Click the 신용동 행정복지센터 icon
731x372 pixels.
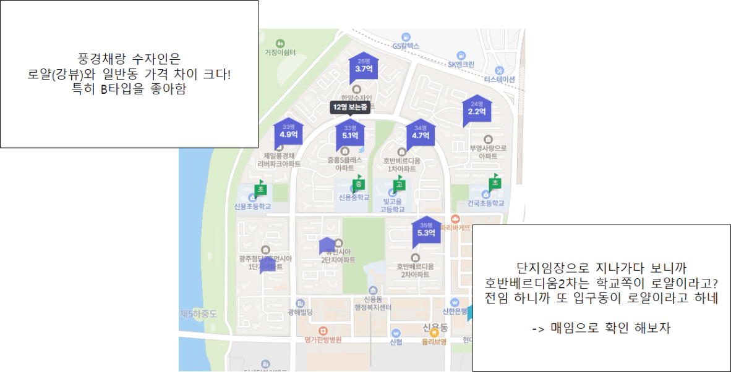[x=372, y=290]
